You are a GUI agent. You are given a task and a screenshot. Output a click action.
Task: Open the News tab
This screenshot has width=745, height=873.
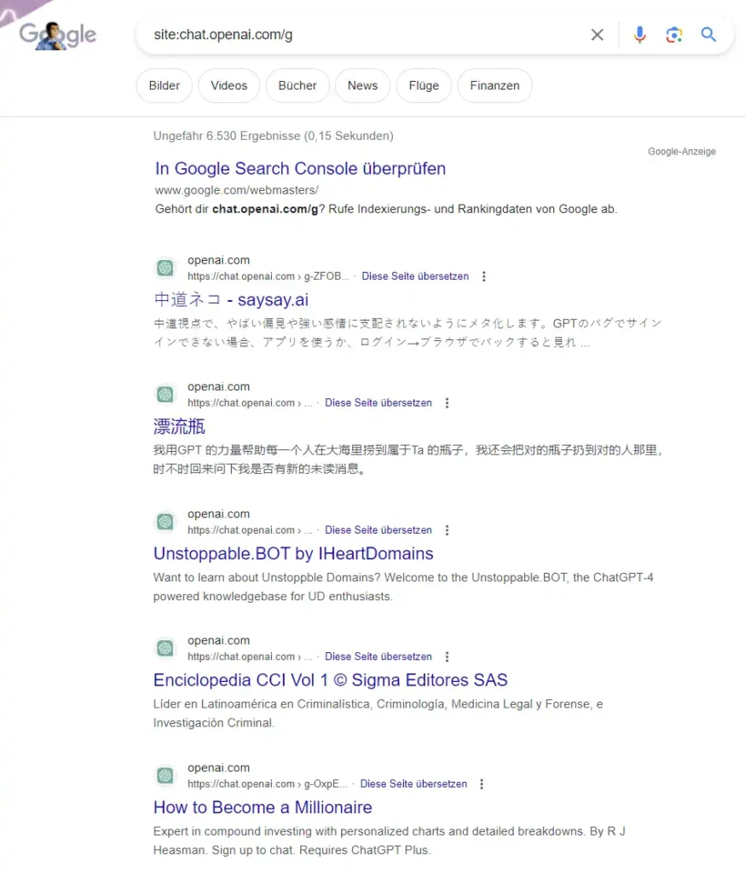pos(362,85)
